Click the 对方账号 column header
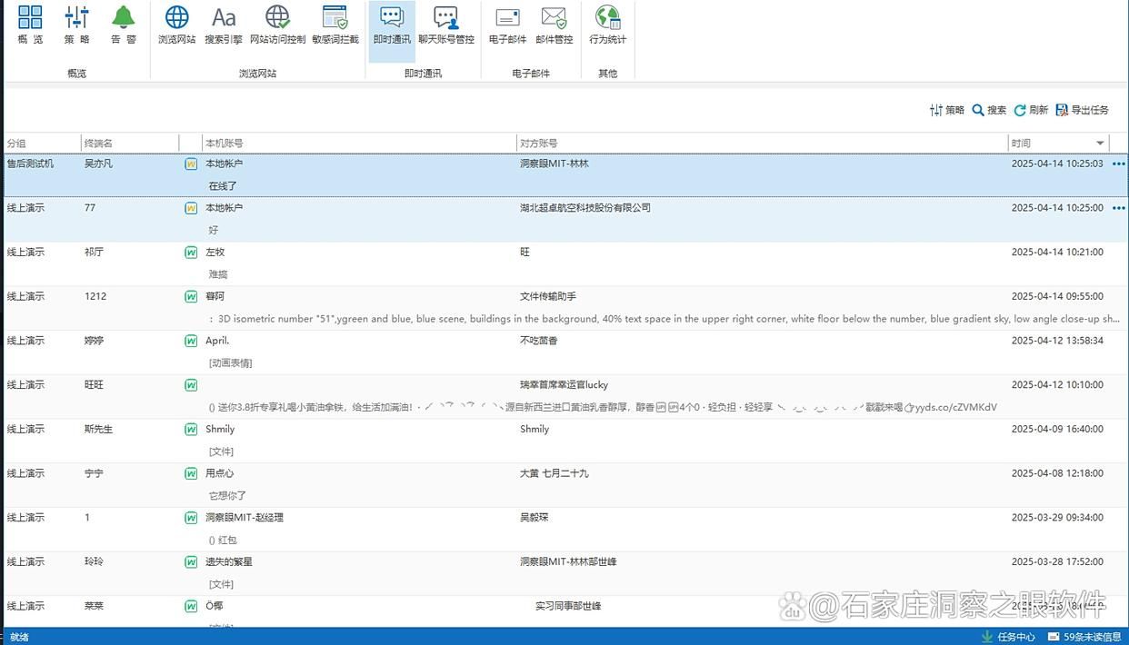 pyautogui.click(x=762, y=144)
